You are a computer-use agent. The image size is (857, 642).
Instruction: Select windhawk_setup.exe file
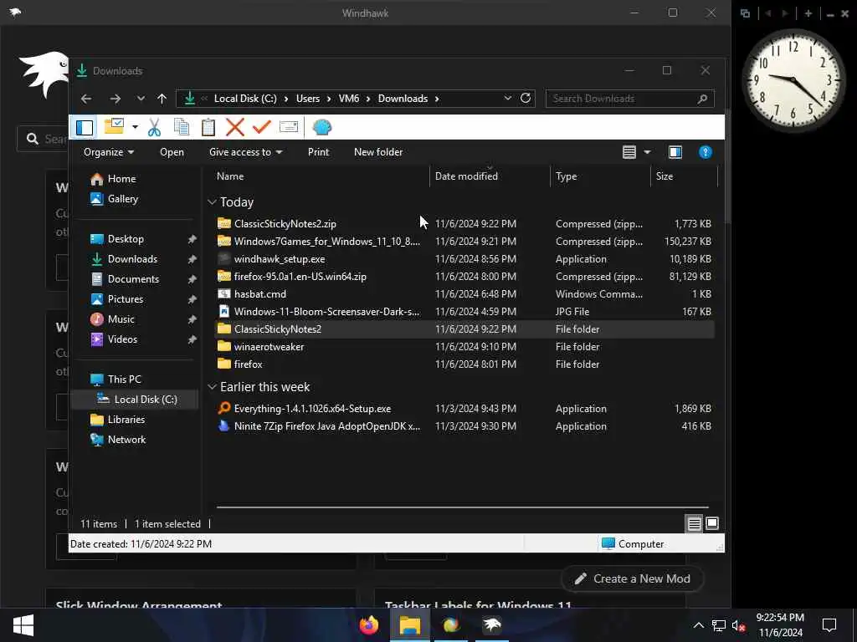pos(464,259)
